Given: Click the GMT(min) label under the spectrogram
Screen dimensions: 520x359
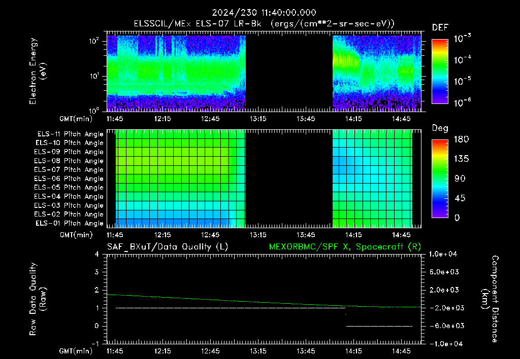Looking at the screenshot, I should [76, 119].
